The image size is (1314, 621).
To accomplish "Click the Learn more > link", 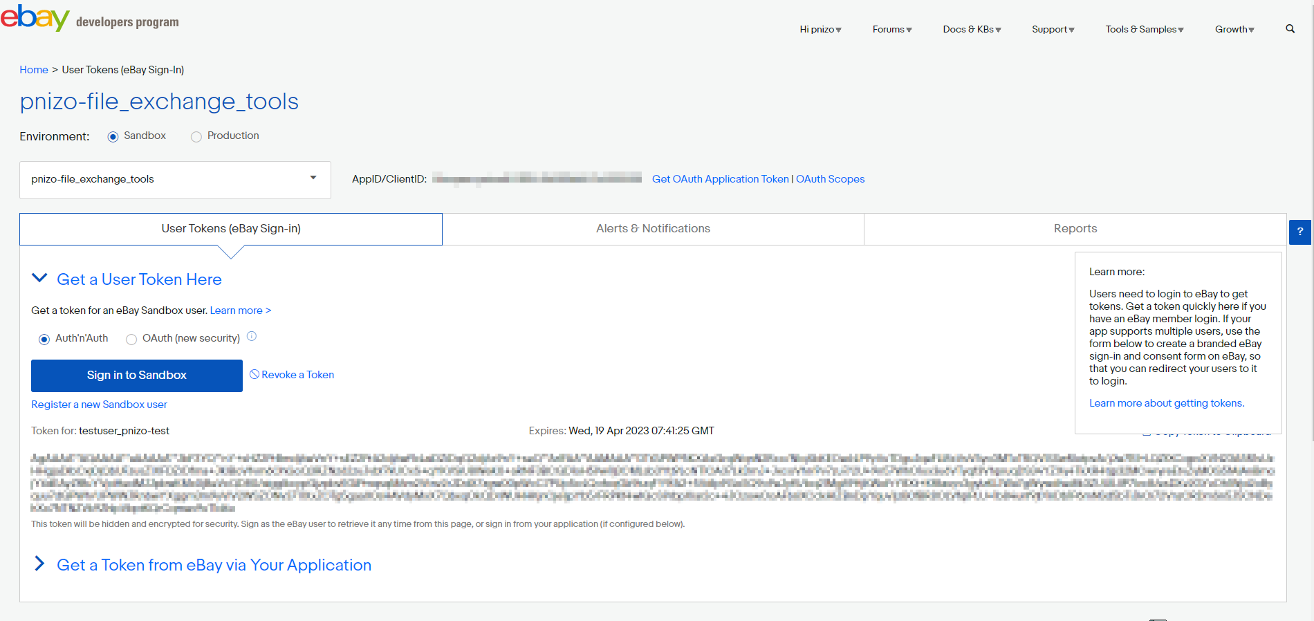I will [241, 310].
